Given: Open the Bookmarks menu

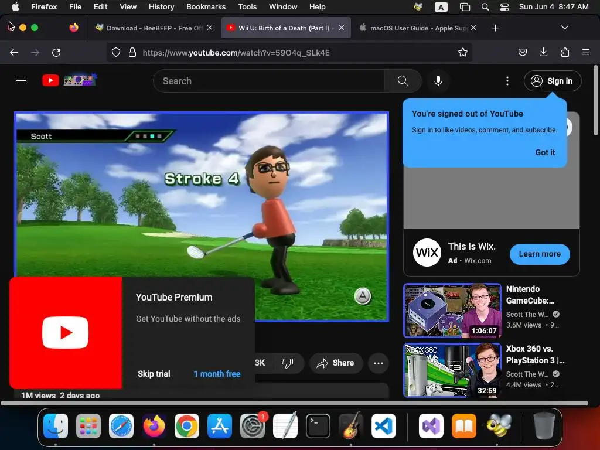Looking at the screenshot, I should [206, 6].
